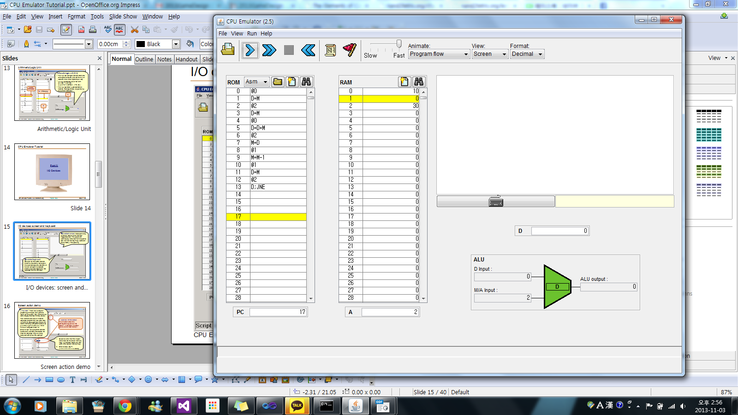738x415 pixels.
Task: Open Chrome from the Windows taskbar
Action: tap(125, 406)
